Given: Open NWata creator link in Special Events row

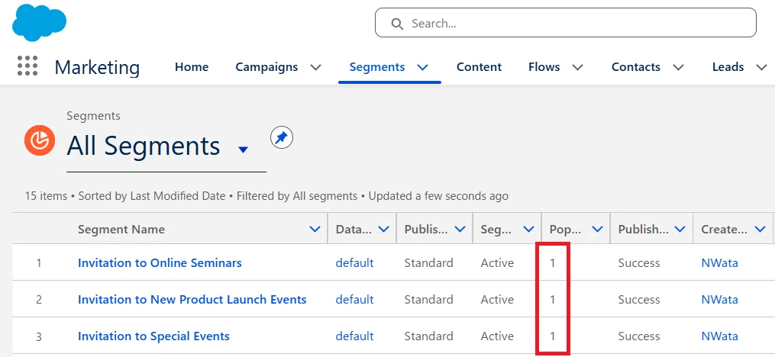Looking at the screenshot, I should (x=719, y=336).
